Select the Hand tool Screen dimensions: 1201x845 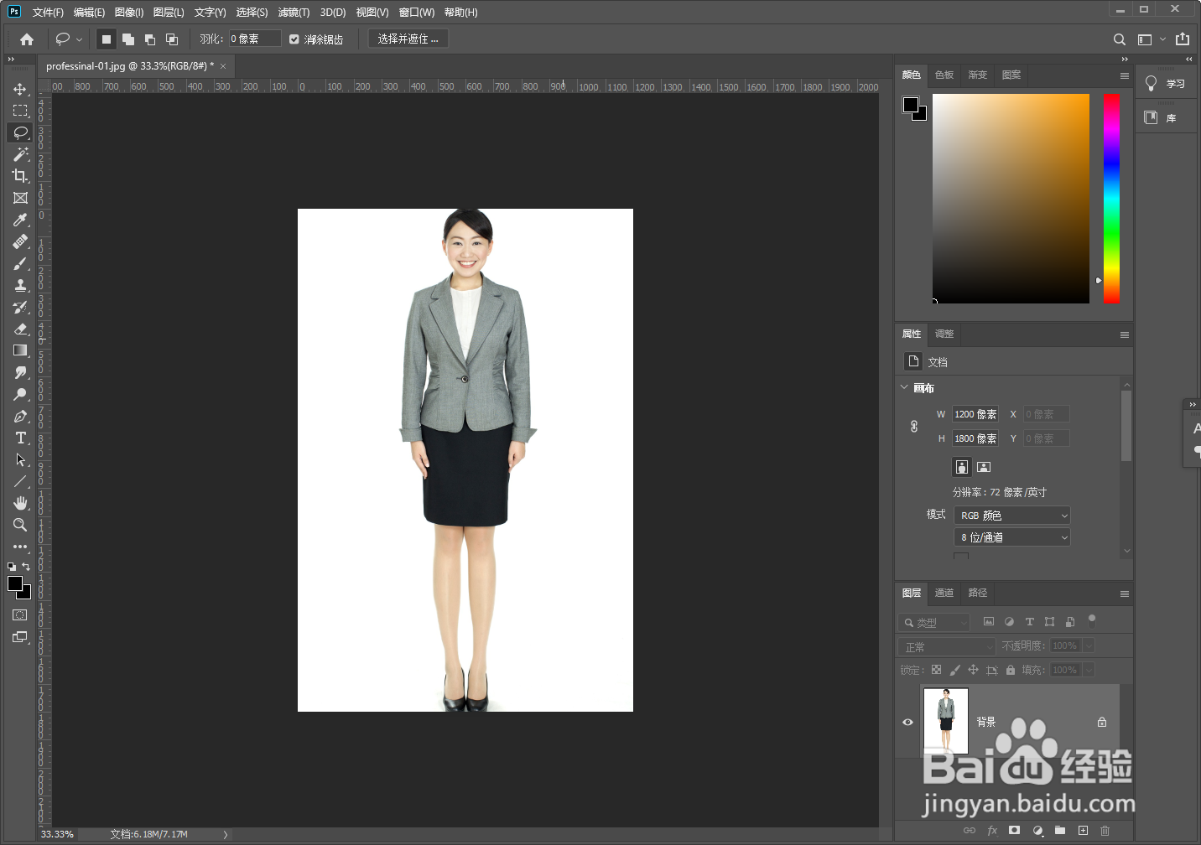pos(20,503)
